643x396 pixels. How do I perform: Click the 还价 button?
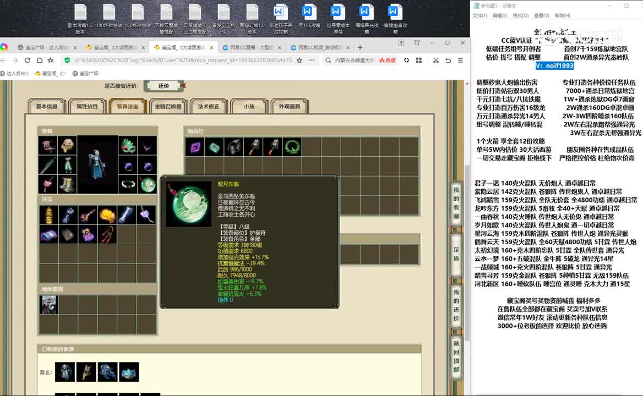[164, 86]
